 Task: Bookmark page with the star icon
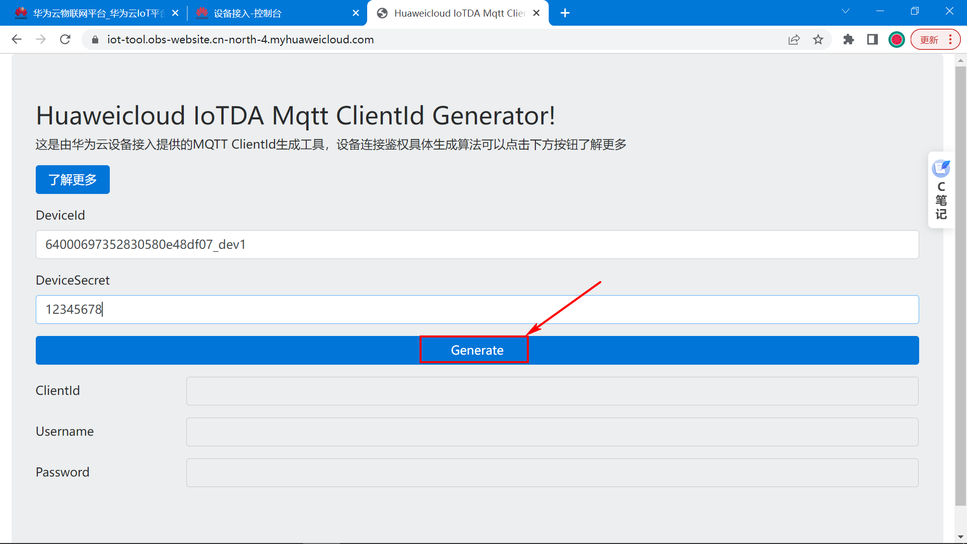pos(818,39)
